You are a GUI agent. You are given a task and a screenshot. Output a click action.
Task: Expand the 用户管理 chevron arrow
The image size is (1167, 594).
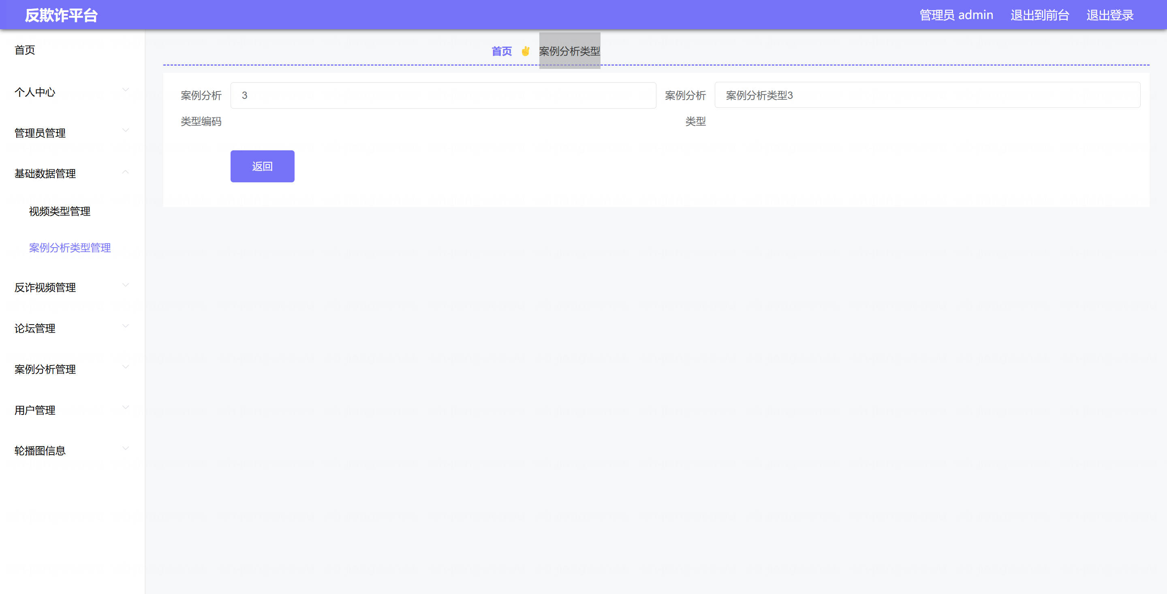(x=126, y=407)
